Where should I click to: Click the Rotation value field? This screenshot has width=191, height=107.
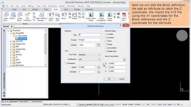(87, 72)
